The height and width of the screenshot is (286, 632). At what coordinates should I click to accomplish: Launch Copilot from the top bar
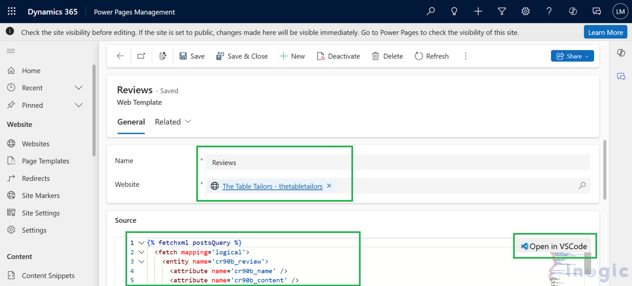pyautogui.click(x=573, y=11)
